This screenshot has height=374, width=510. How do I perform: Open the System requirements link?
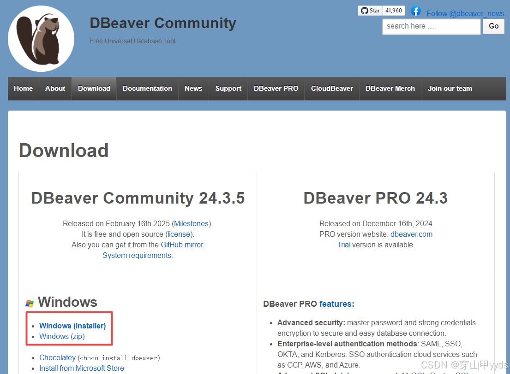(x=137, y=256)
